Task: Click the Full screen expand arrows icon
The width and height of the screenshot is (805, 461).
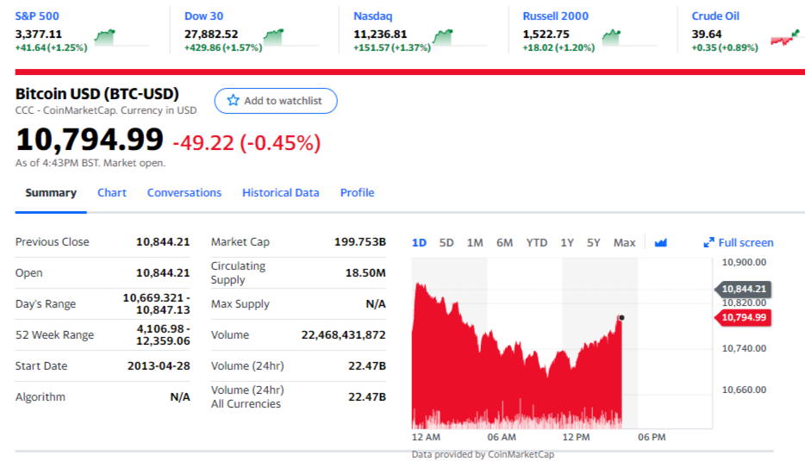Action: (x=708, y=242)
